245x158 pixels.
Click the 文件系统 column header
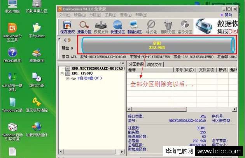[x=206, y=70]
